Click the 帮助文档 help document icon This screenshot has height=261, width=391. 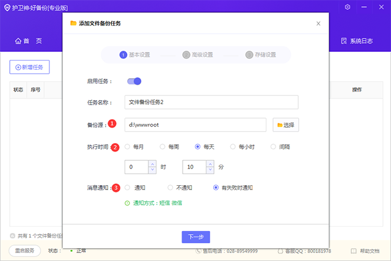pos(353,251)
